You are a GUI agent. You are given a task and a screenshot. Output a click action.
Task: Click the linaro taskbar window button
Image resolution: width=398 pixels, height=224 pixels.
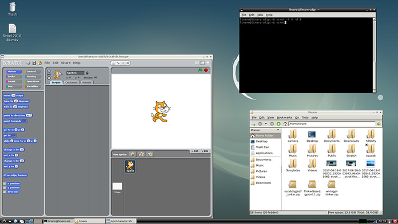point(90,221)
